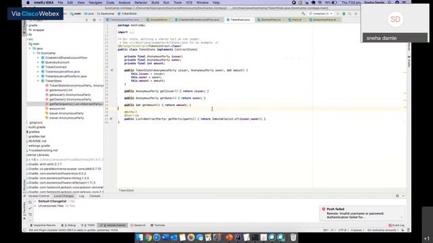Expand the Default Changelist
The image size is (433, 243).
pos(35,201)
